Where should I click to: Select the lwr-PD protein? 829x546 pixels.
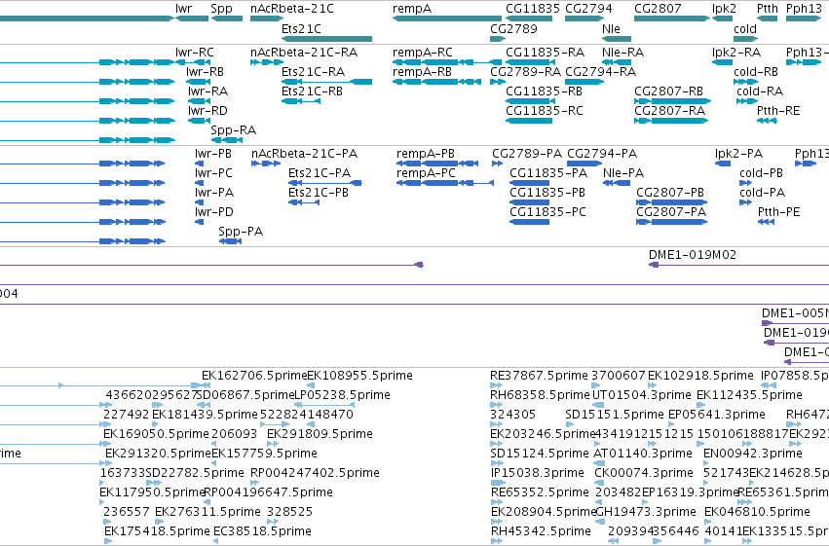[200, 222]
